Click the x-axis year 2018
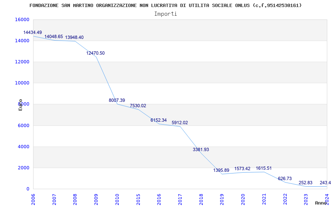331x207 pixels. pos(201,200)
